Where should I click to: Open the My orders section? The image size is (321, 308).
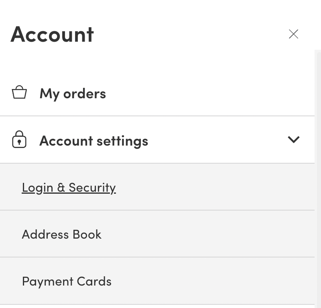point(73,93)
